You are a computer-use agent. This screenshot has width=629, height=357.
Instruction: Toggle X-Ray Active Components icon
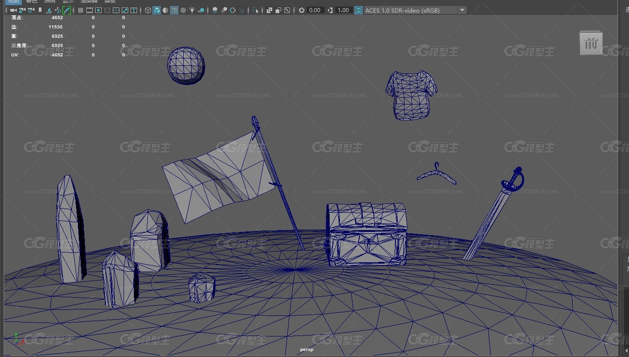pyautogui.click(x=278, y=10)
